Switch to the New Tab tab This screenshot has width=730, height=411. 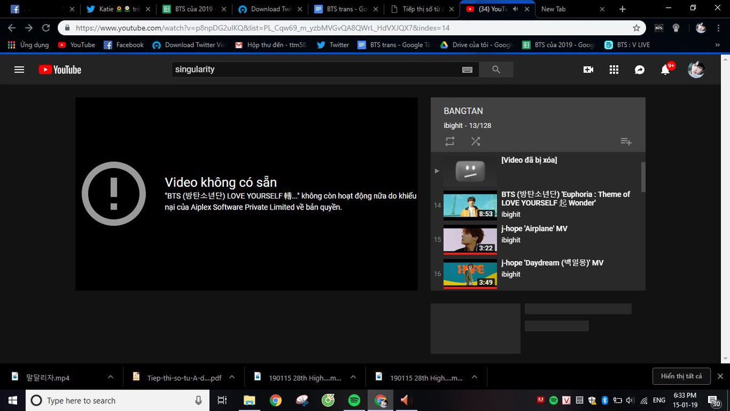coord(572,9)
